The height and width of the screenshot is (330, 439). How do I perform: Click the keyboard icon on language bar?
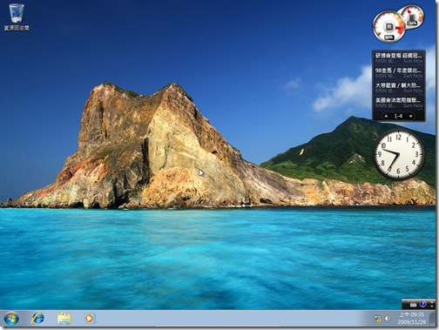coord(414,305)
